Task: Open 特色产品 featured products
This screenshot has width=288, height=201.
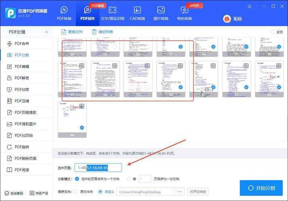Action: tap(39, 193)
